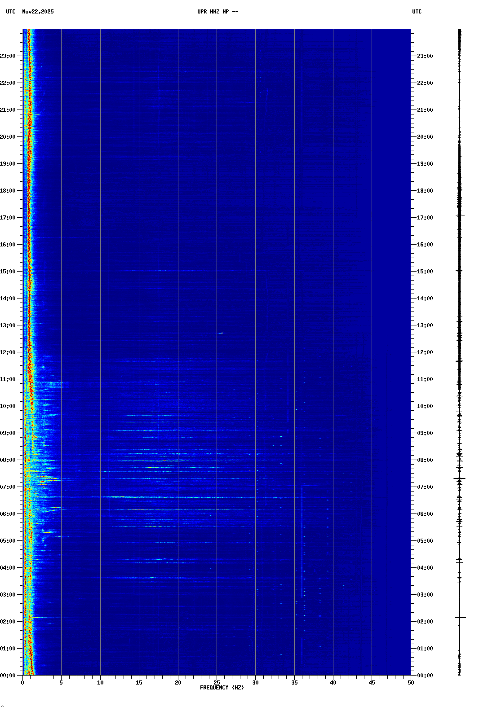Click the "UPR HHZ HP --" station title
This screenshot has width=479, height=711.
pyautogui.click(x=217, y=12)
